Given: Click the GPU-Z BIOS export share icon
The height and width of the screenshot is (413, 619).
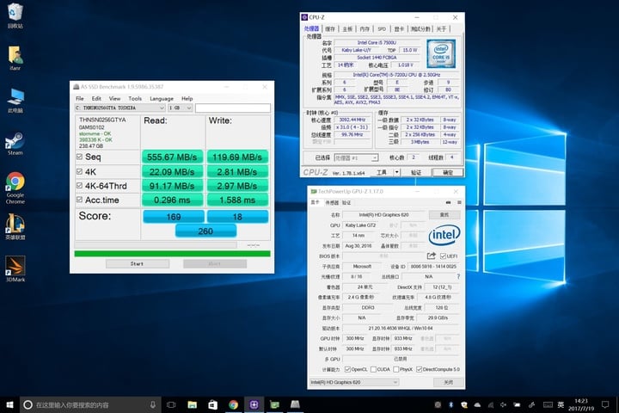Looking at the screenshot, I should (431, 256).
